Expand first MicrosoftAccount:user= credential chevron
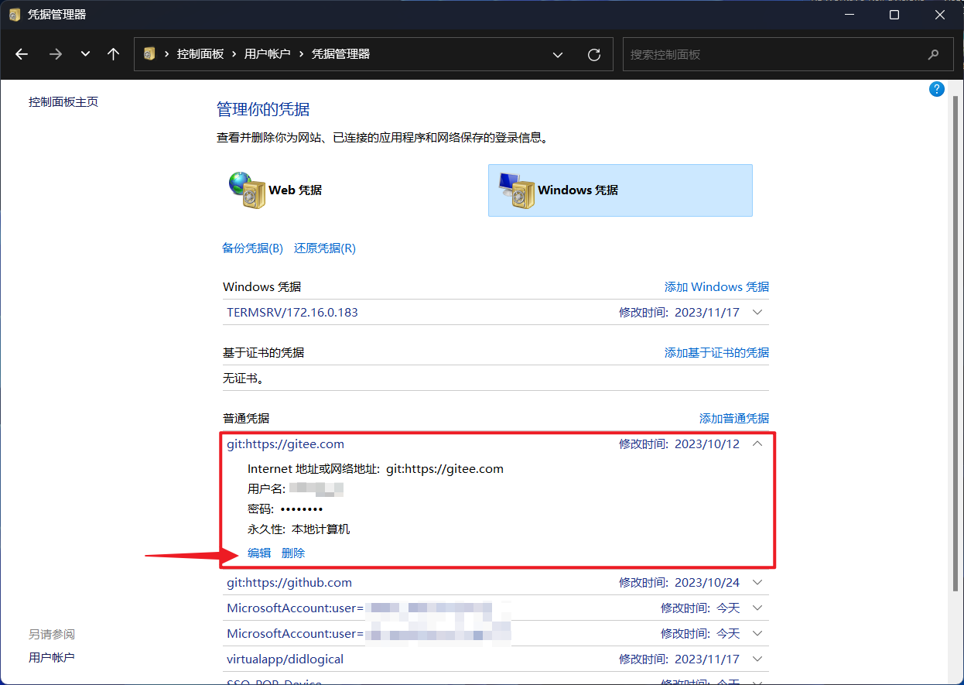964x685 pixels. (757, 608)
